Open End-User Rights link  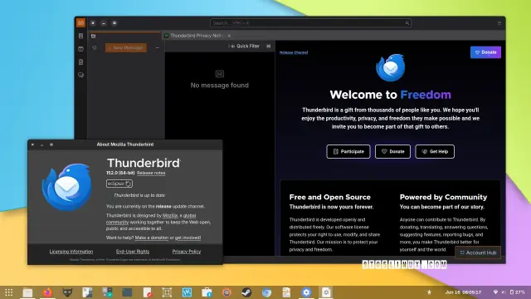coord(133,252)
